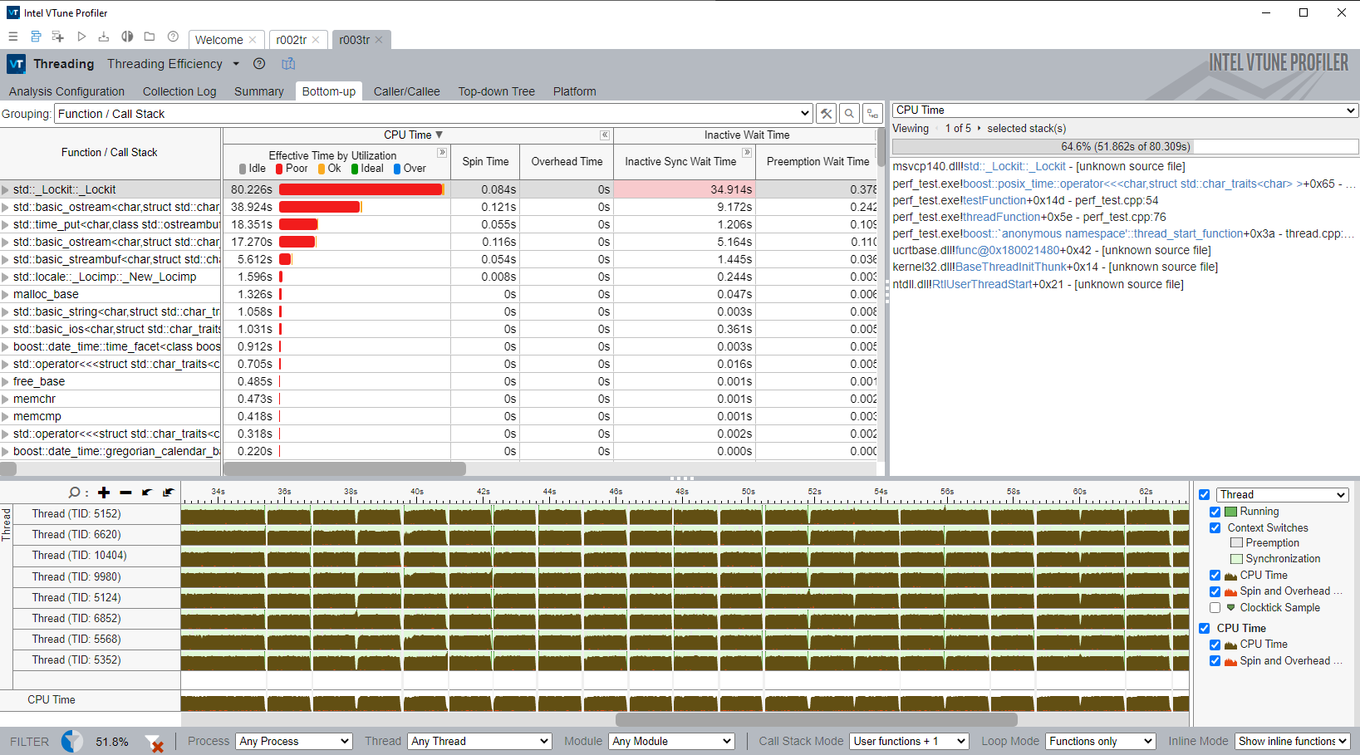Expand Effective Time by Utilization column

click(442, 153)
